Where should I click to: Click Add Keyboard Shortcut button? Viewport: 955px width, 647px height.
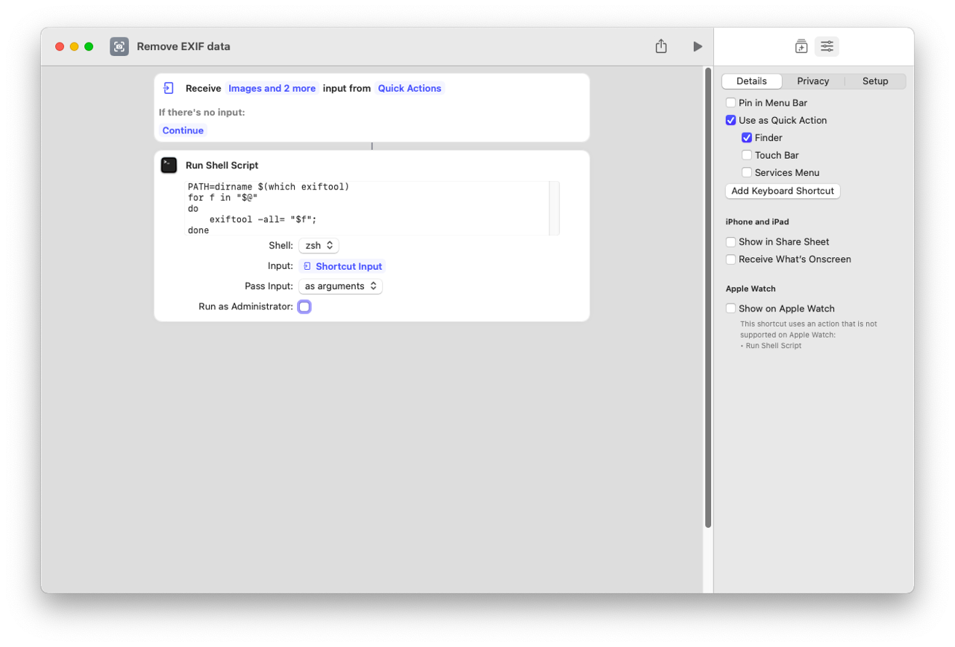point(783,191)
